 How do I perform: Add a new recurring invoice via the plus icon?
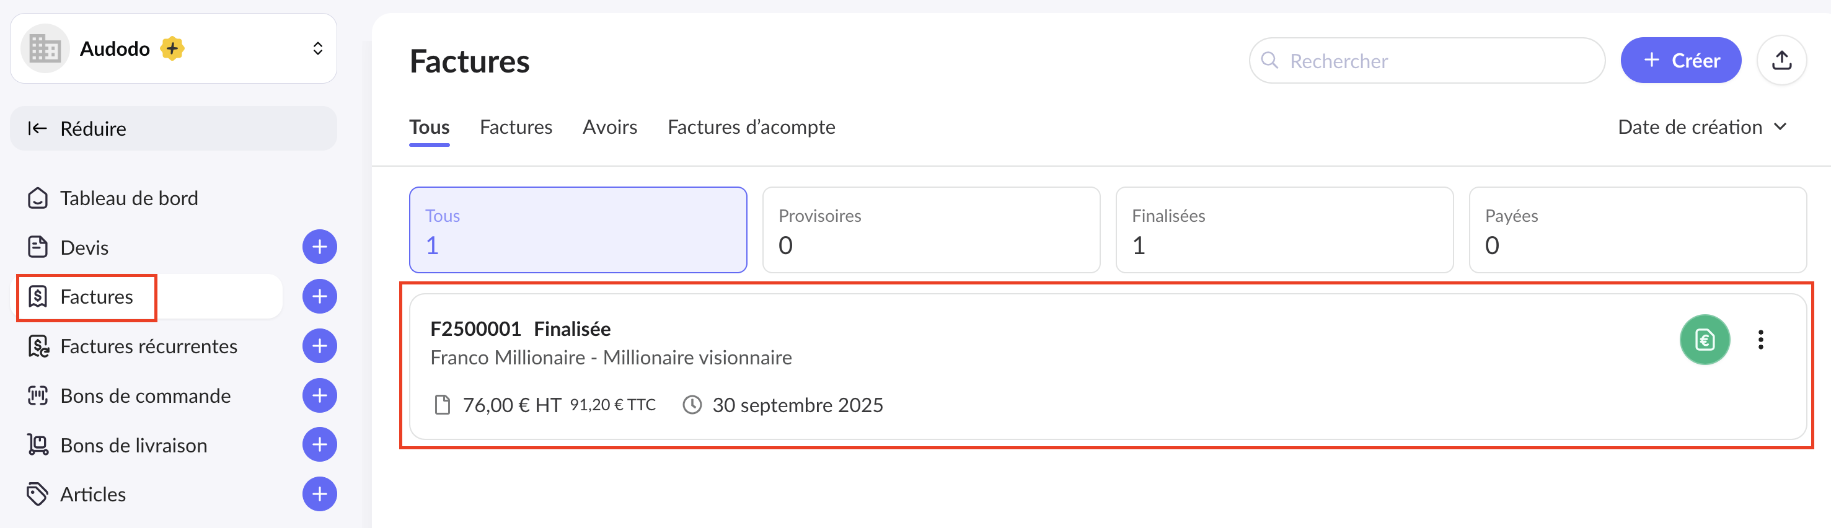pyautogui.click(x=319, y=346)
